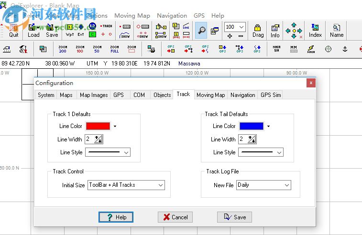This screenshot has height=235, width=362.
Task: Open the zoom percentage 100 dropdown
Action: tap(241, 27)
